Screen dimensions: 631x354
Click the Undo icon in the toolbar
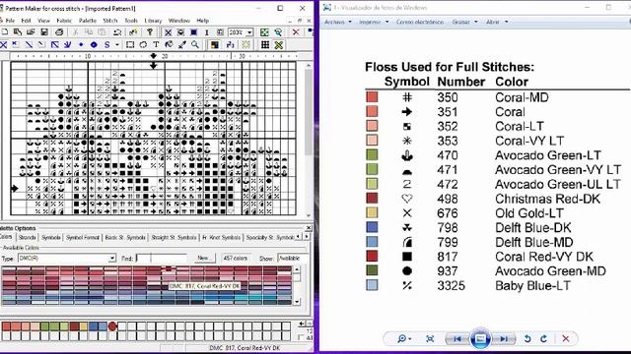pyautogui.click(x=117, y=32)
